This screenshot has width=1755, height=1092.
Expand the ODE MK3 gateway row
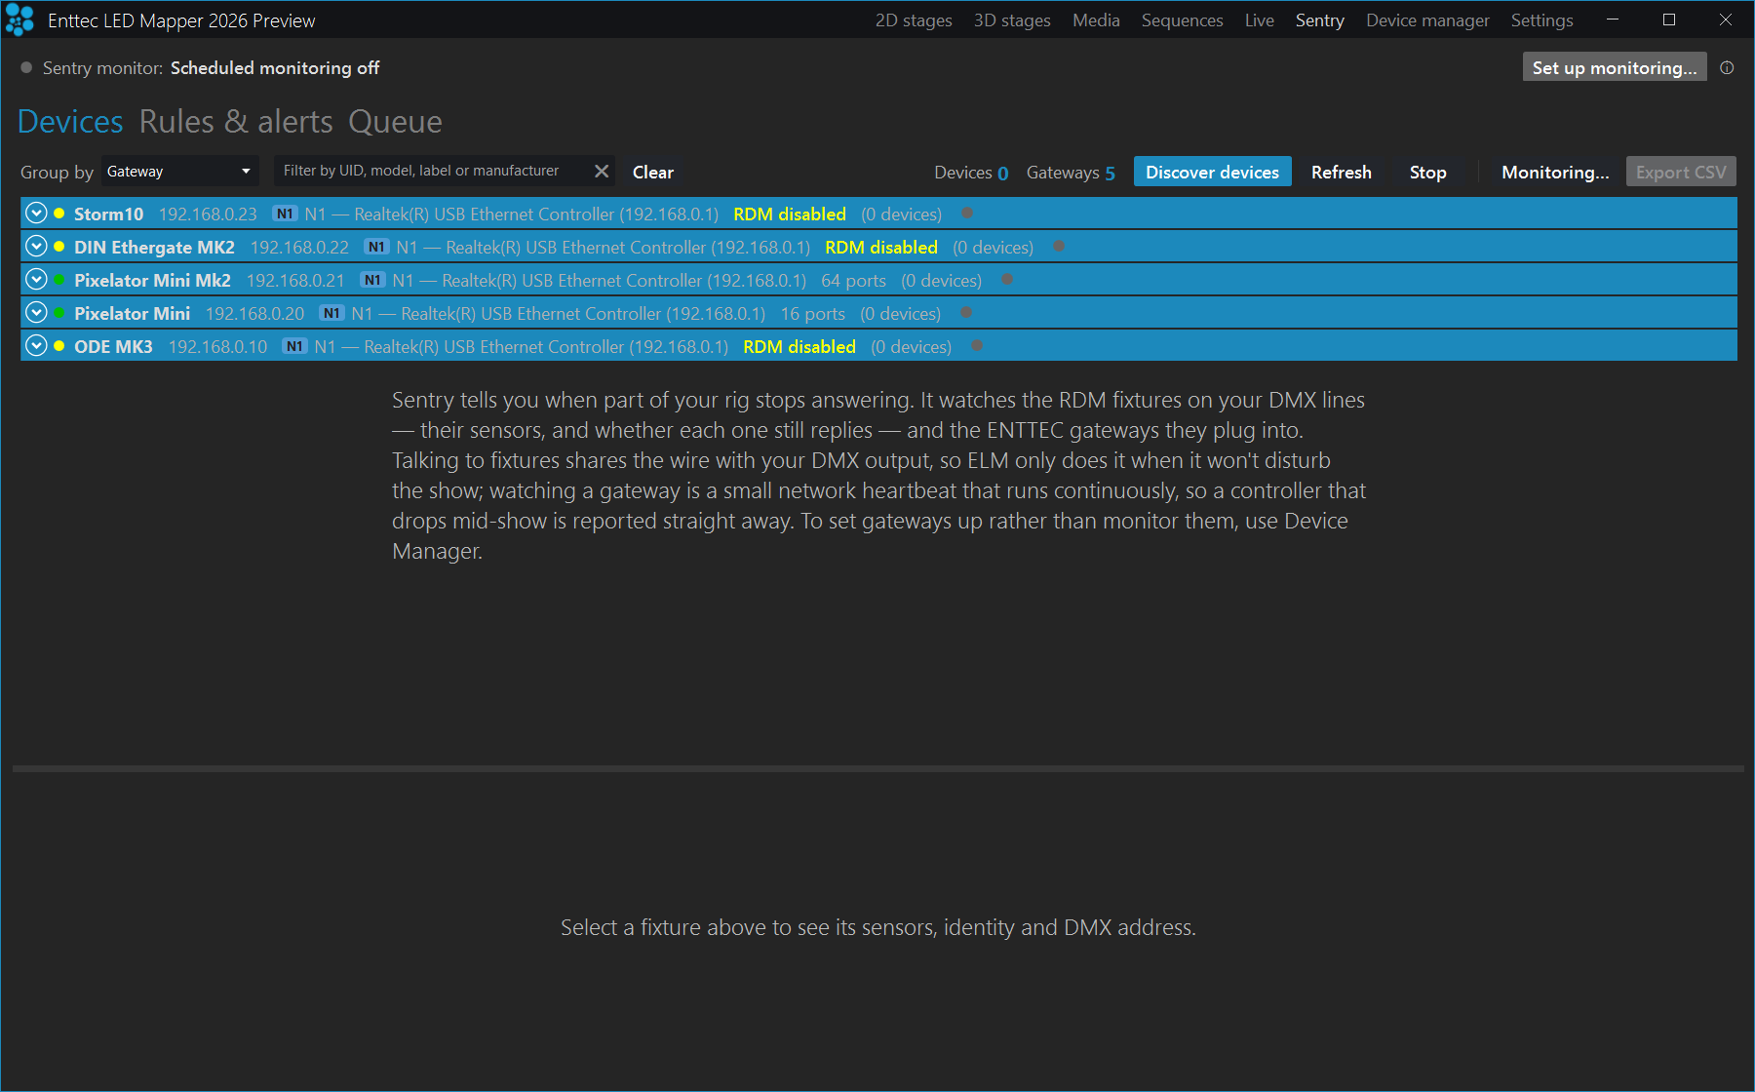point(36,345)
